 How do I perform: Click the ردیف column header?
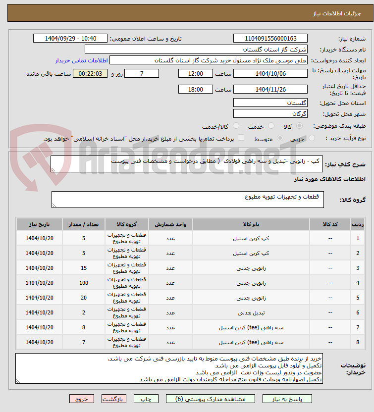[x=358, y=224]
